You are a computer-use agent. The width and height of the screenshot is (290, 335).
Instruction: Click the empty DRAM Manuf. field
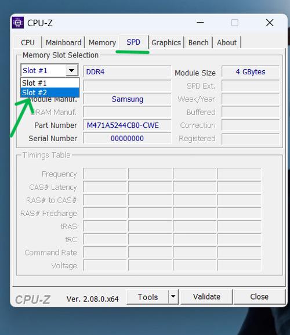coord(127,112)
